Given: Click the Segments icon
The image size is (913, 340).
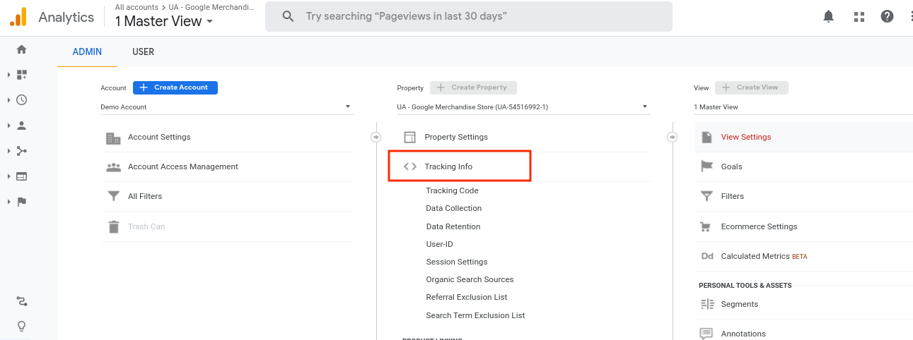Looking at the screenshot, I should [706, 304].
